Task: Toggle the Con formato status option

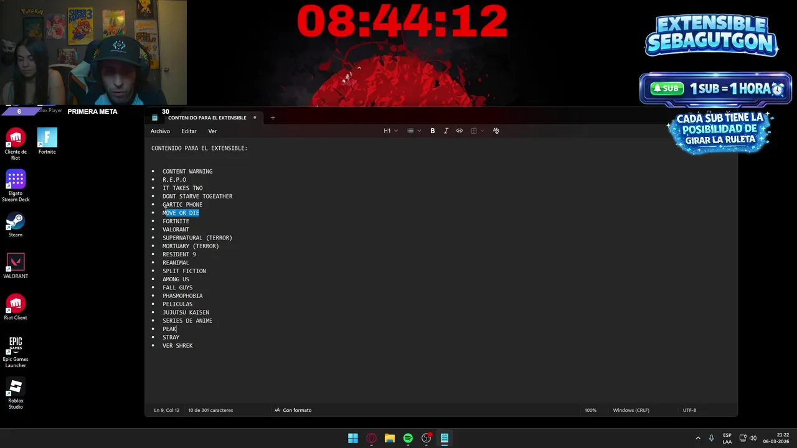Action: (x=293, y=410)
